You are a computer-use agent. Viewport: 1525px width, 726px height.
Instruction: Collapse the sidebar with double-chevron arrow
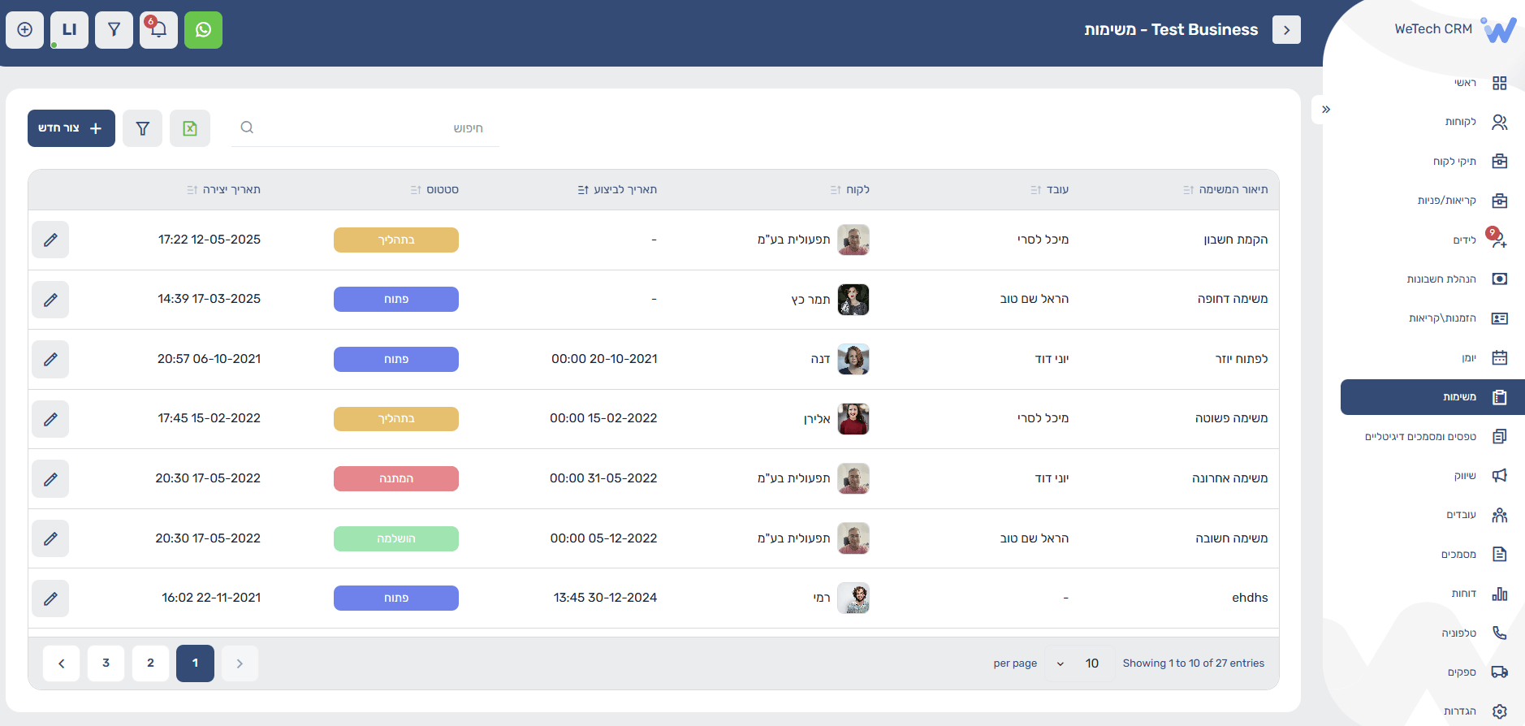click(x=1325, y=110)
